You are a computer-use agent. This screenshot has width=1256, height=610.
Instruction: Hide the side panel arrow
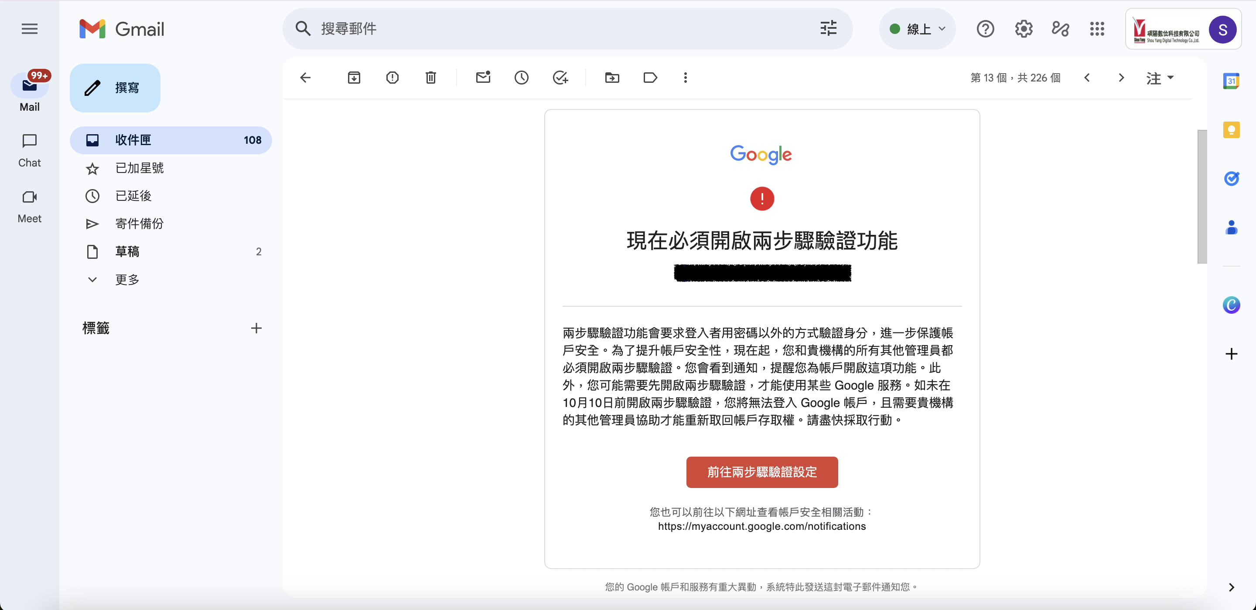coord(1231,587)
